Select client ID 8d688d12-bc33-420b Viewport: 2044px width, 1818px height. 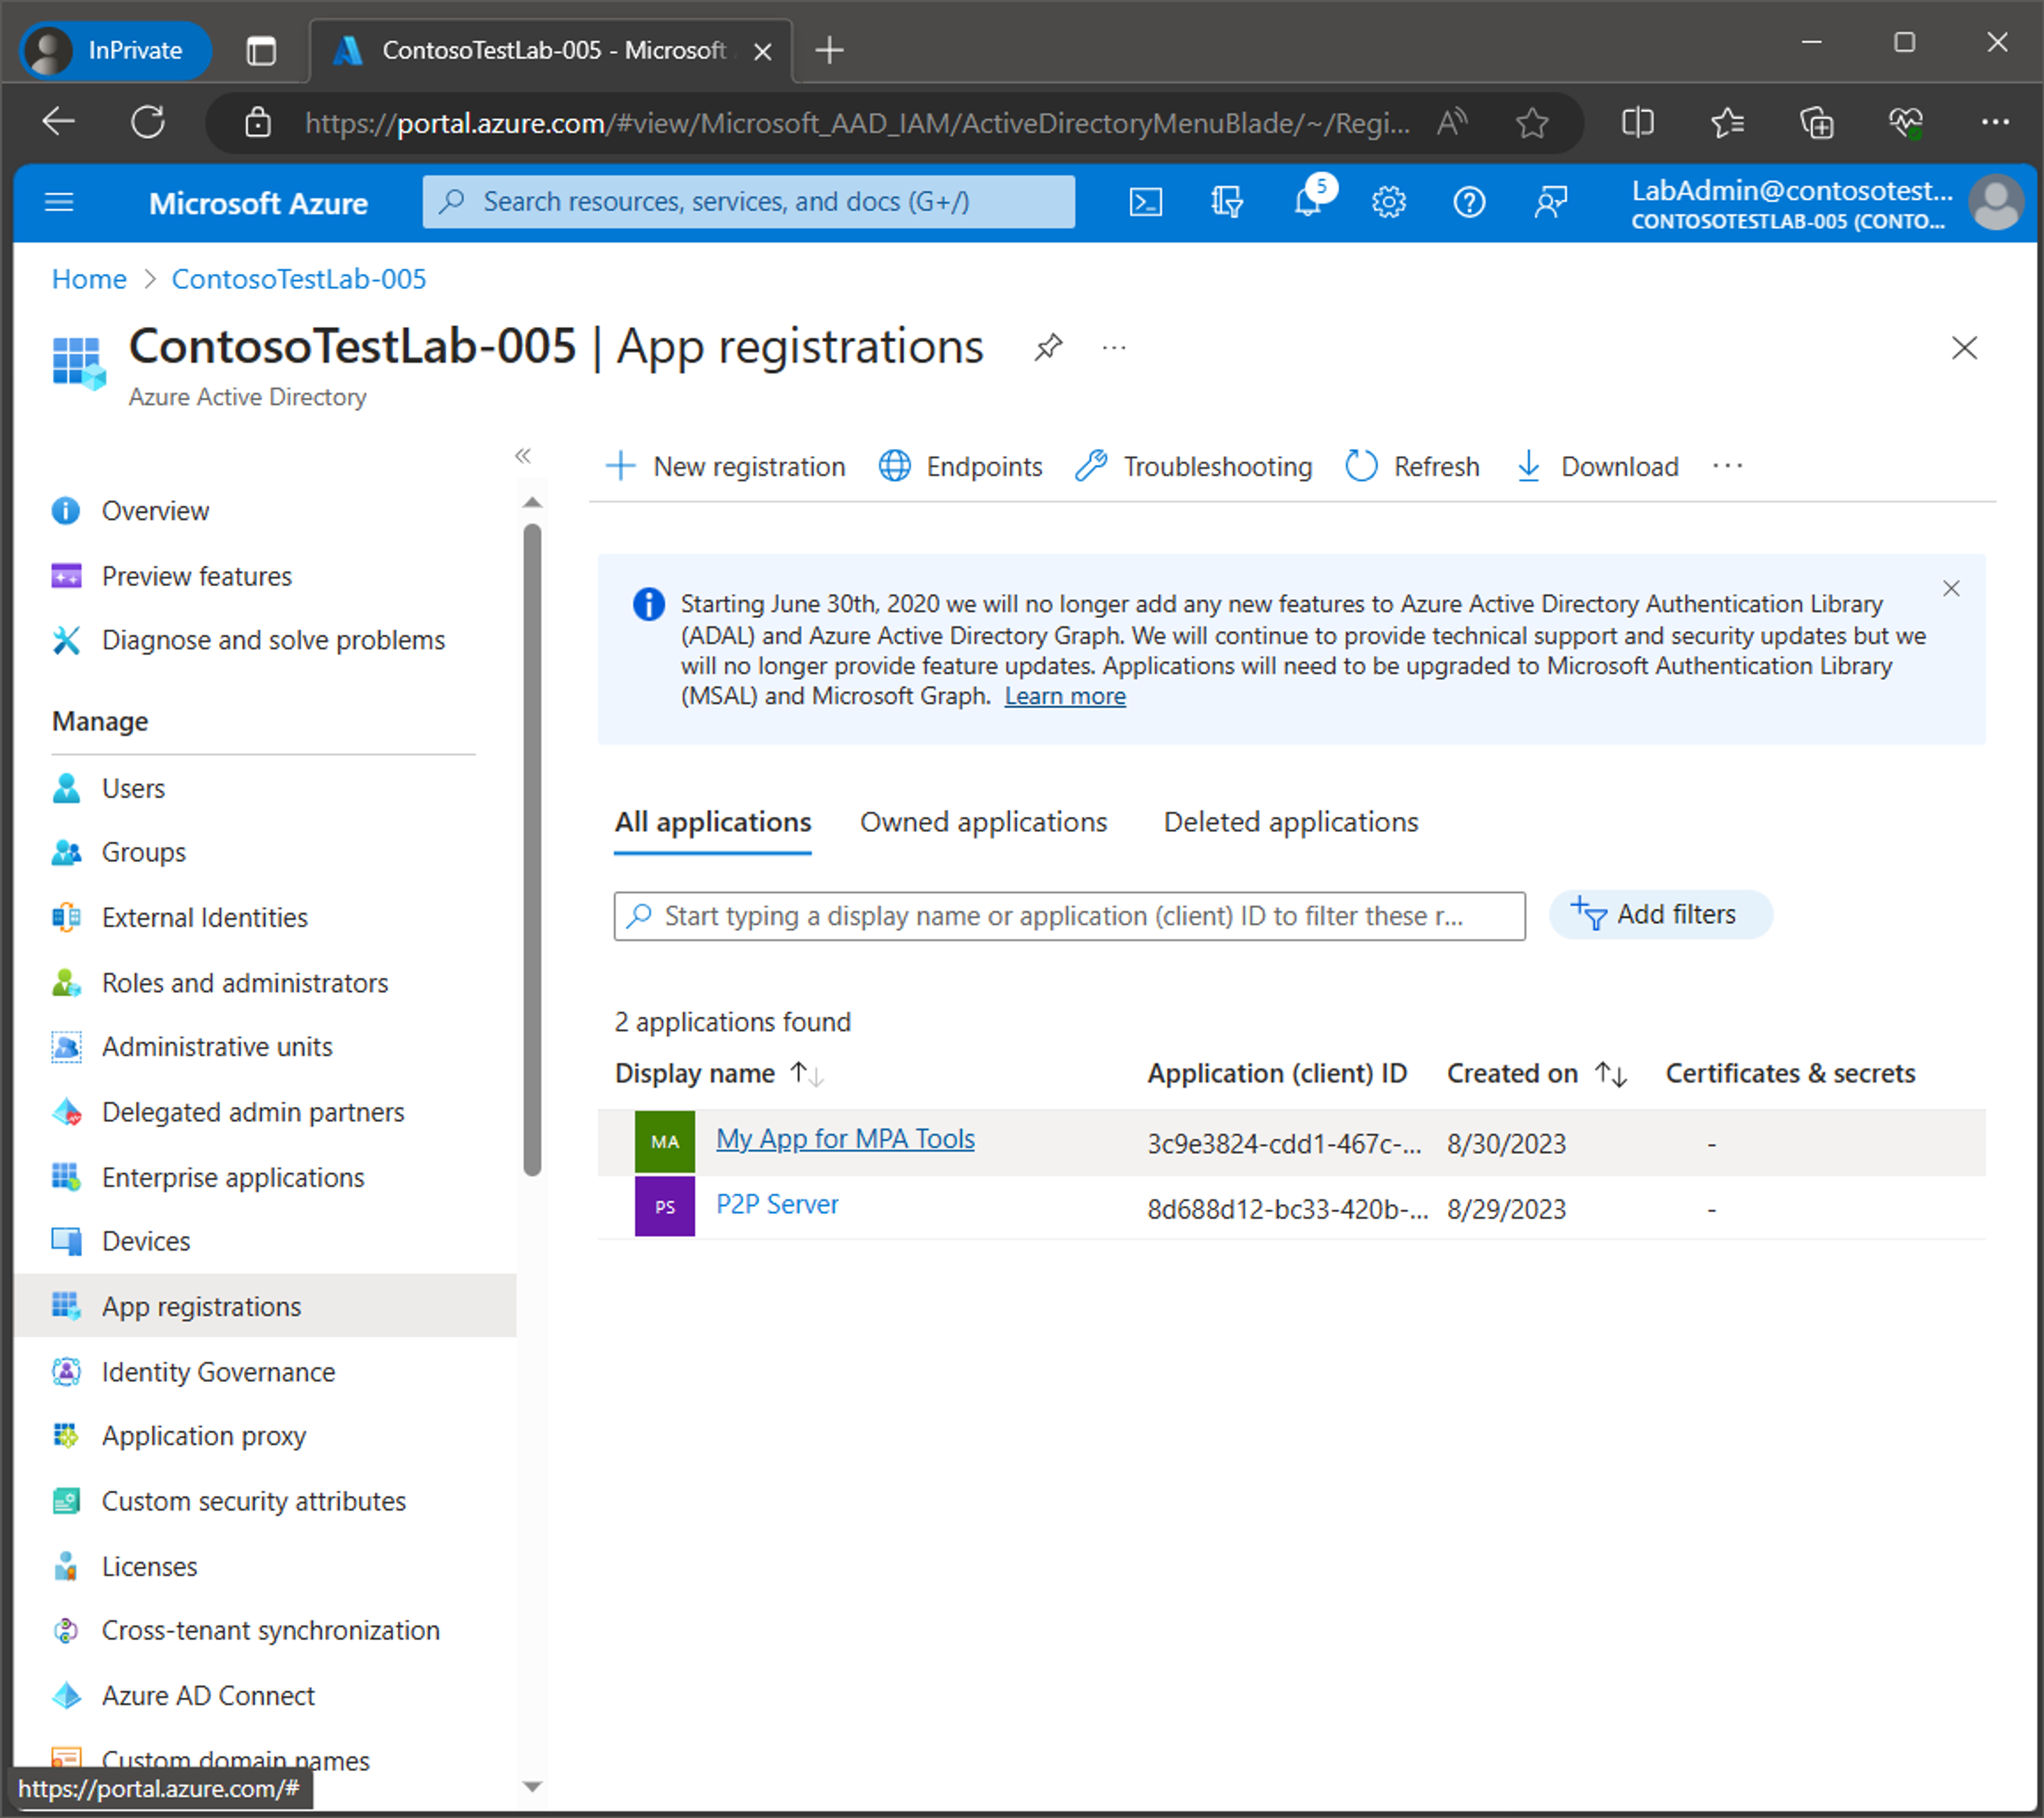click(x=1287, y=1209)
